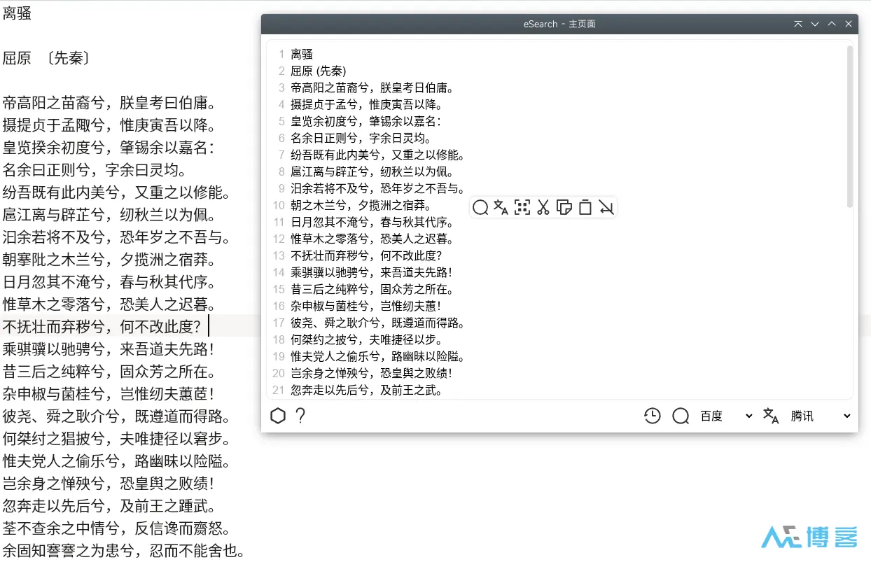The image size is (871, 562).
Task: Open translation via floating toolbar translate icon
Action: pyautogui.click(x=501, y=207)
